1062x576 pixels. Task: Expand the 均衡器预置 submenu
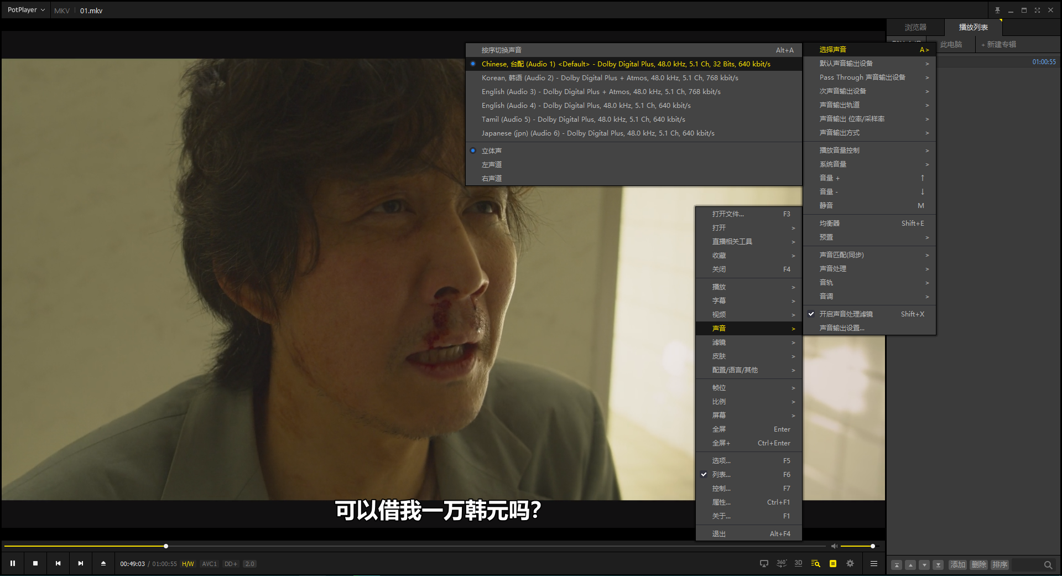pos(826,237)
